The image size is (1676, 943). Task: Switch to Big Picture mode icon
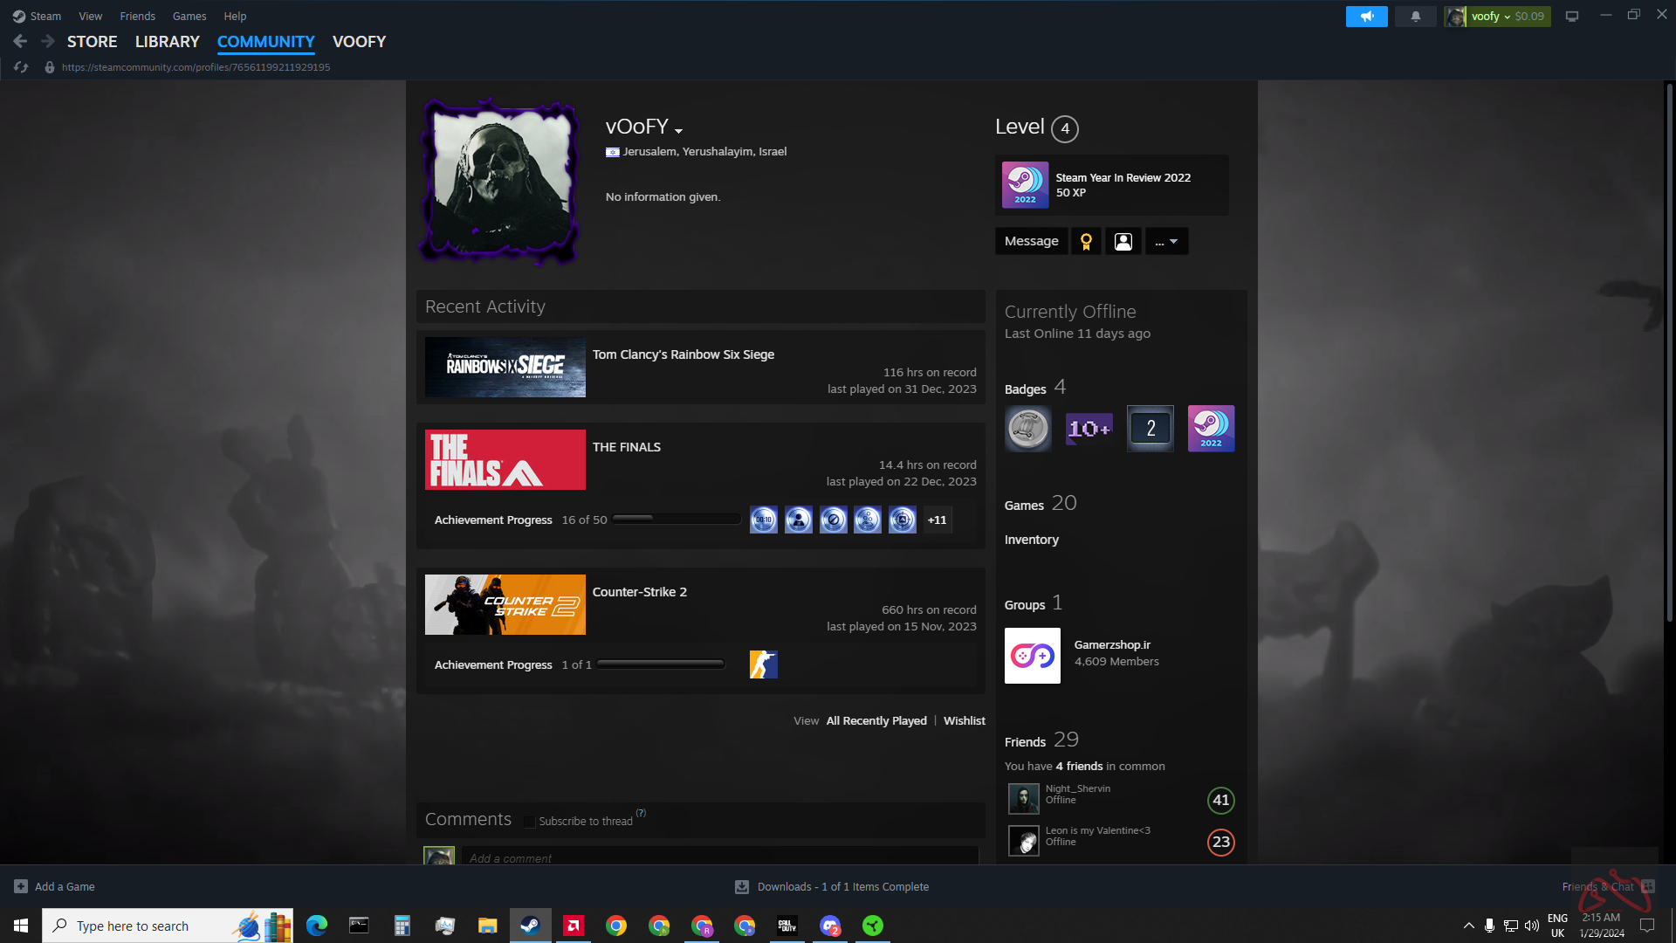1571,16
